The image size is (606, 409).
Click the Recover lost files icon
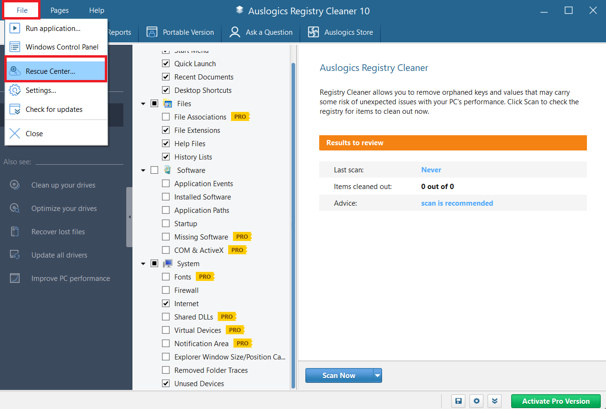pos(15,232)
